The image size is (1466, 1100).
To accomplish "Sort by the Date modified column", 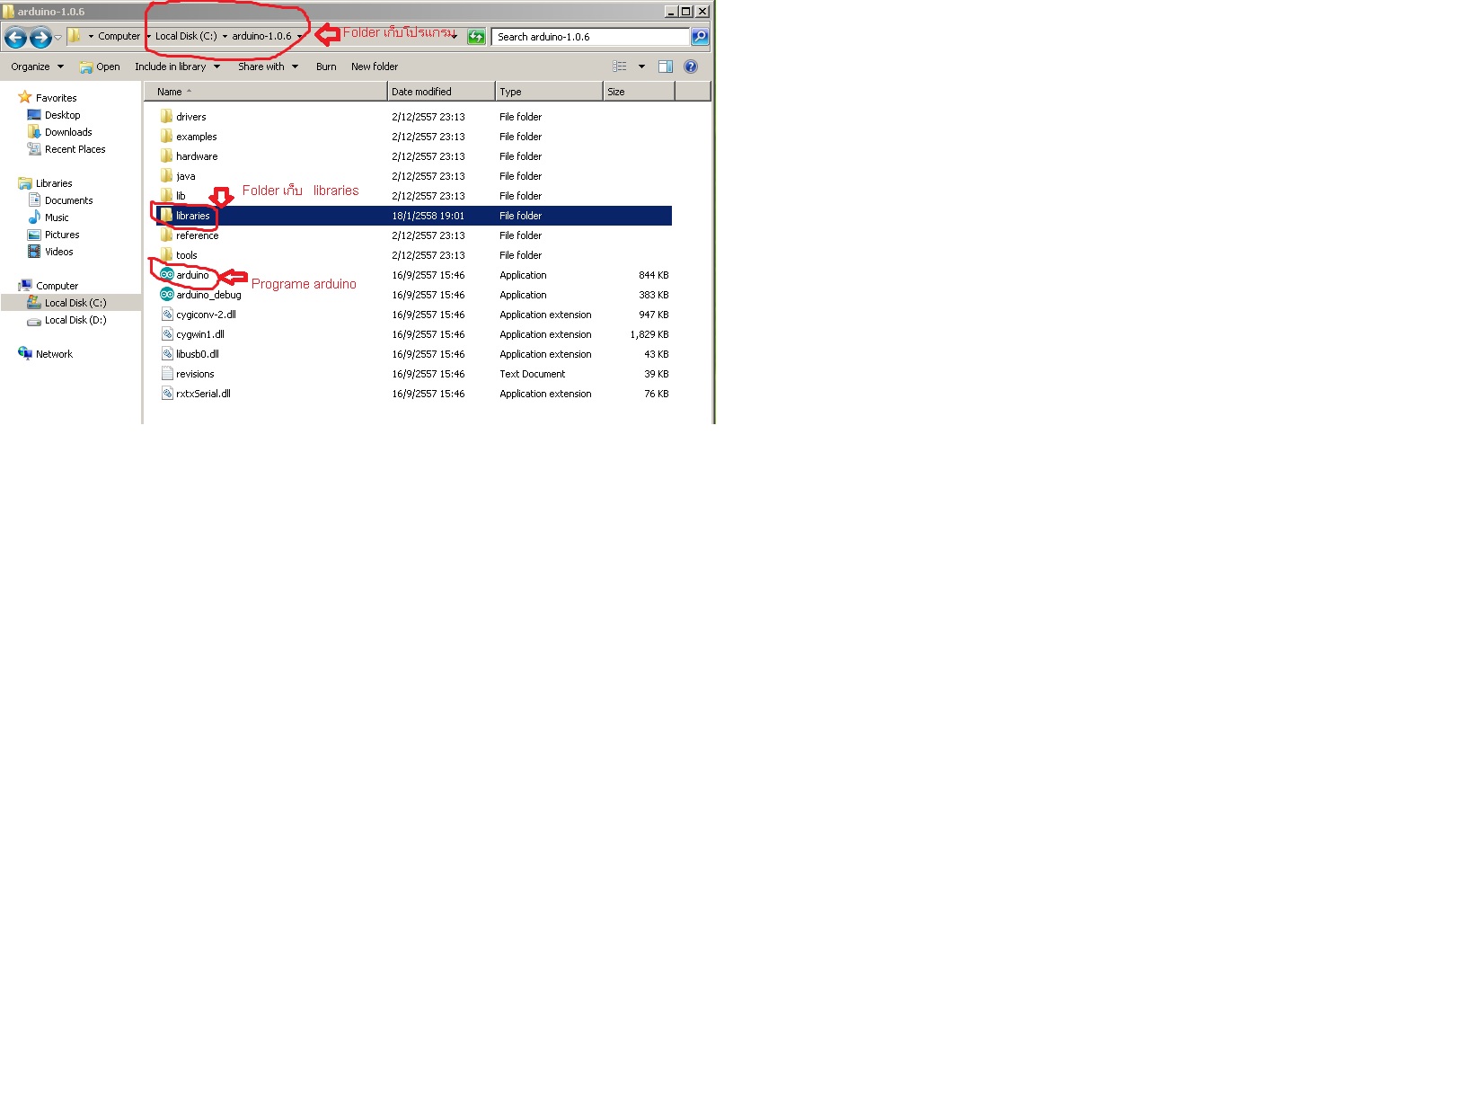I will [441, 92].
